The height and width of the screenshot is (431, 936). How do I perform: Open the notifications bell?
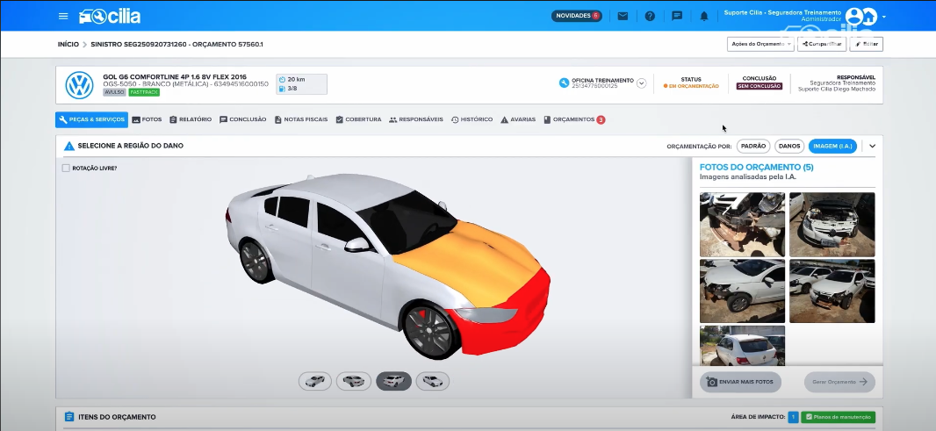704,16
